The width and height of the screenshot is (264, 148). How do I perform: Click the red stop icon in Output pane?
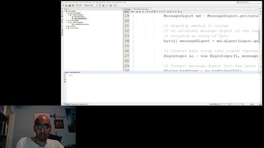click(65, 79)
